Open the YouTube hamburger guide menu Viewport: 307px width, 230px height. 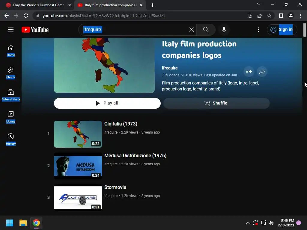click(x=11, y=30)
